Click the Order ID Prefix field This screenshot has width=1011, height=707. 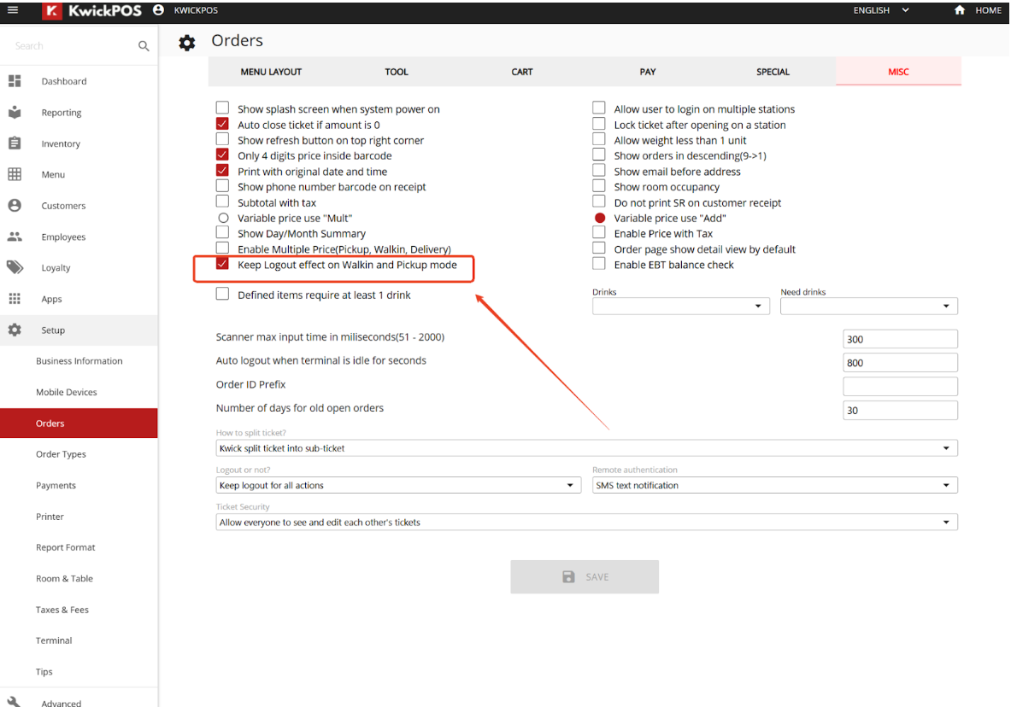tap(900, 387)
